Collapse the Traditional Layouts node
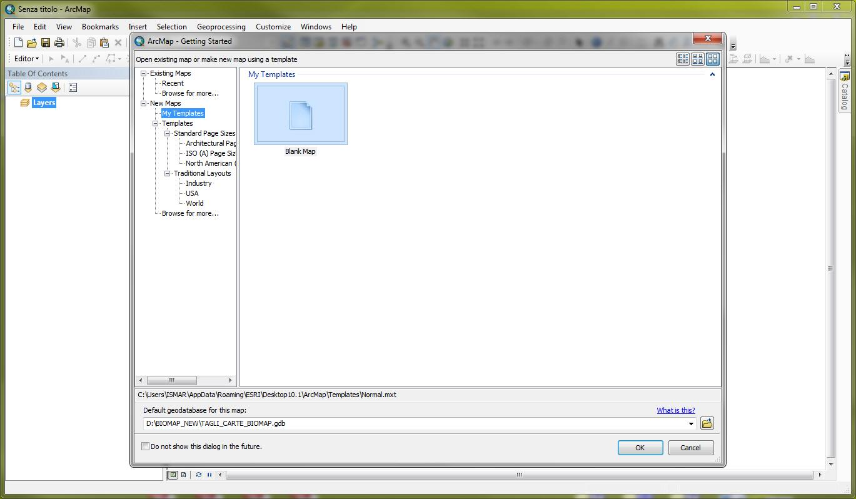856x499 pixels. point(168,173)
